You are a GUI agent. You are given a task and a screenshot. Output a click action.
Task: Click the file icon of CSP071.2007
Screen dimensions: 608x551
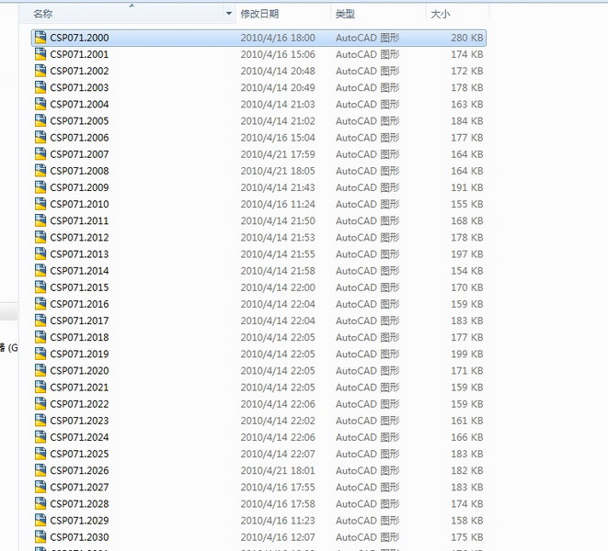(40, 154)
